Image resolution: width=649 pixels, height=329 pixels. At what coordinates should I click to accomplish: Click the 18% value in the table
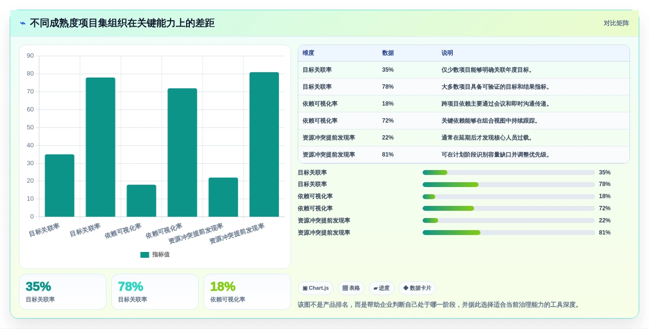pos(388,104)
